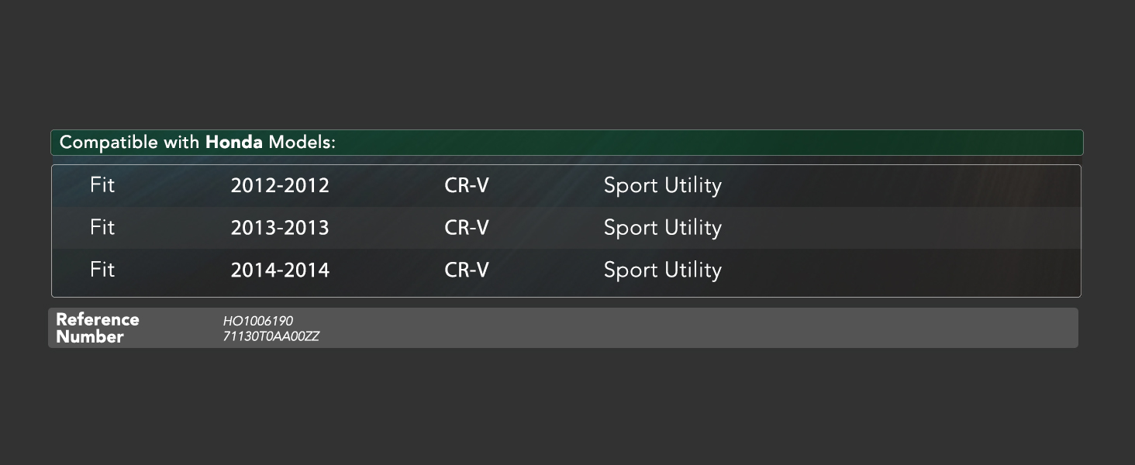Select the 2014-2014 year range

[x=280, y=270]
